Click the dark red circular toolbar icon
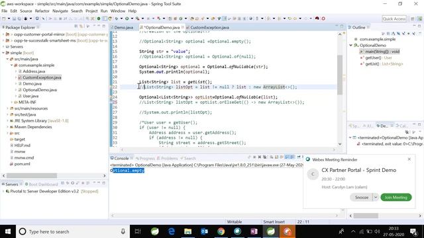Viewport: 424px width, 238px height. [x=317, y=19]
